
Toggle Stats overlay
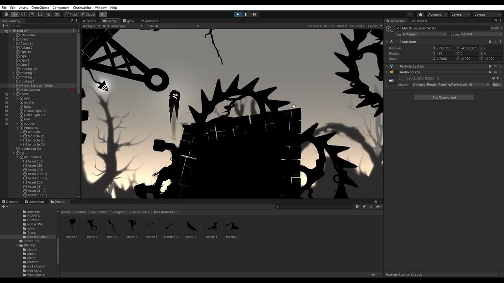(360, 26)
